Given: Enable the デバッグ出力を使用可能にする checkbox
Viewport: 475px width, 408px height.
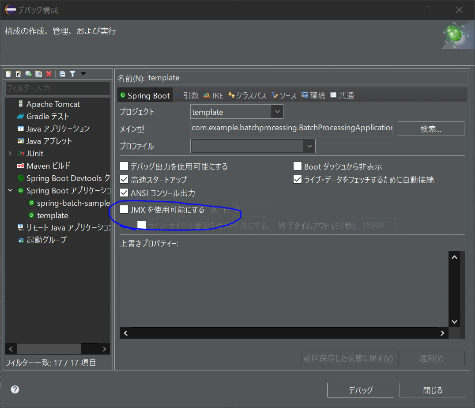Looking at the screenshot, I should [124, 166].
